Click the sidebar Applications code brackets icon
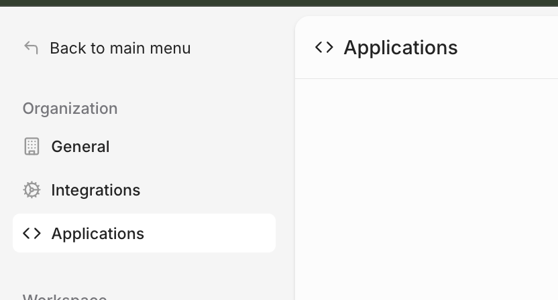This screenshot has height=300, width=558. 32,234
